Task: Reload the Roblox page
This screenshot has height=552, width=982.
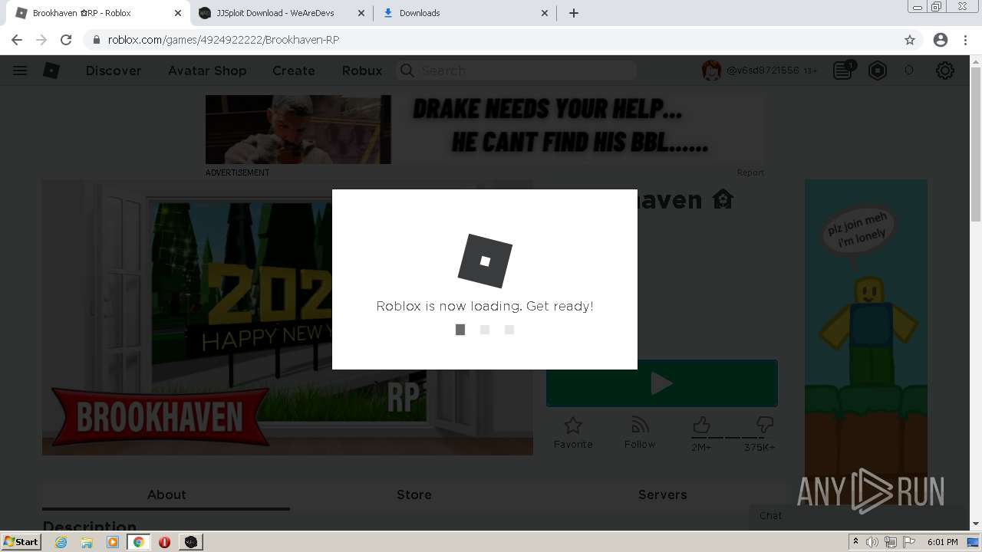Action: (x=66, y=40)
